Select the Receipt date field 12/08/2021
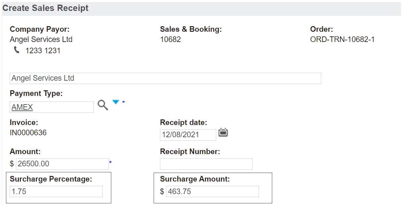Viewport: 403px width, 208px height. point(188,135)
